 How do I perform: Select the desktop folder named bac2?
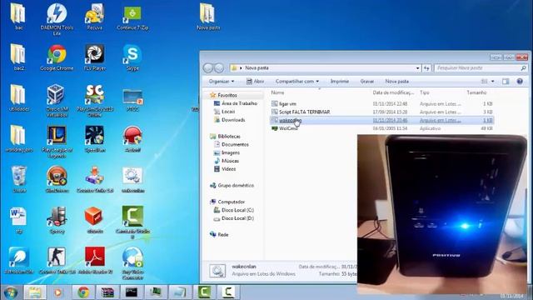click(x=18, y=57)
